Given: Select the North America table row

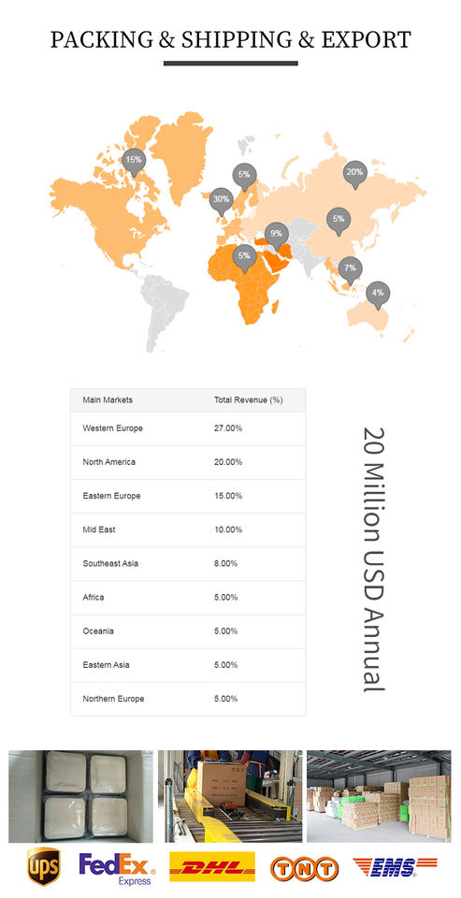Looking at the screenshot, I should point(188,462).
